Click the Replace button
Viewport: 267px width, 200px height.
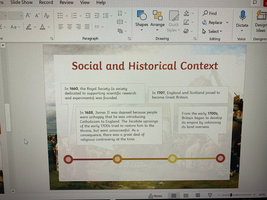pyautogui.click(x=213, y=23)
